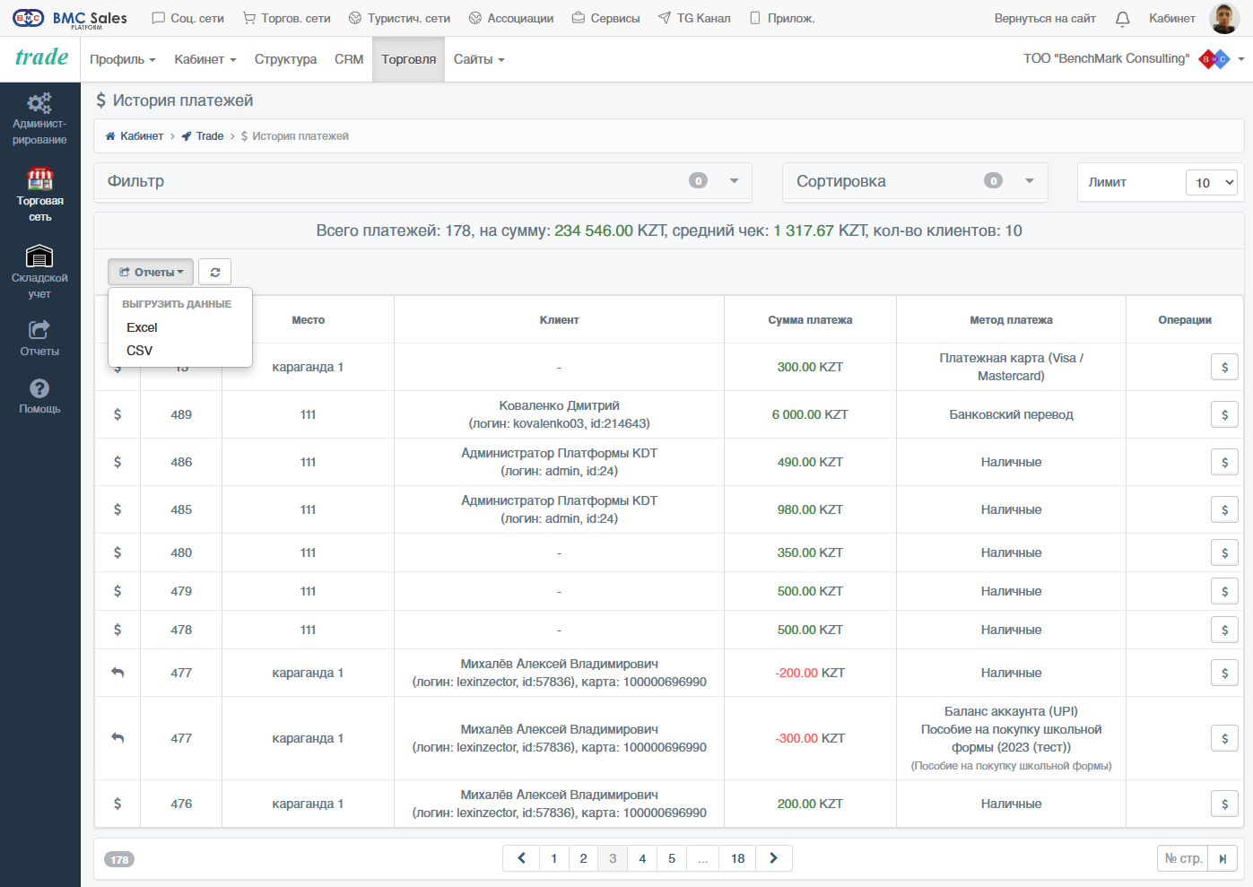Screen dimensions: 1253x887
Task: Open the Администрирование gears icon
Action: pyautogui.click(x=39, y=103)
